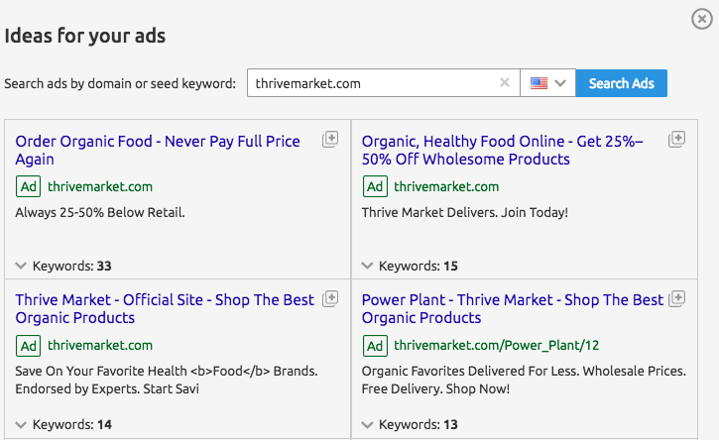Open the country flag dropdown

tap(548, 83)
